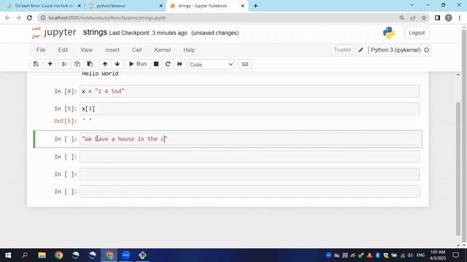This screenshot has height=262, width=467.
Task: Click the Logout button
Action: point(417,33)
